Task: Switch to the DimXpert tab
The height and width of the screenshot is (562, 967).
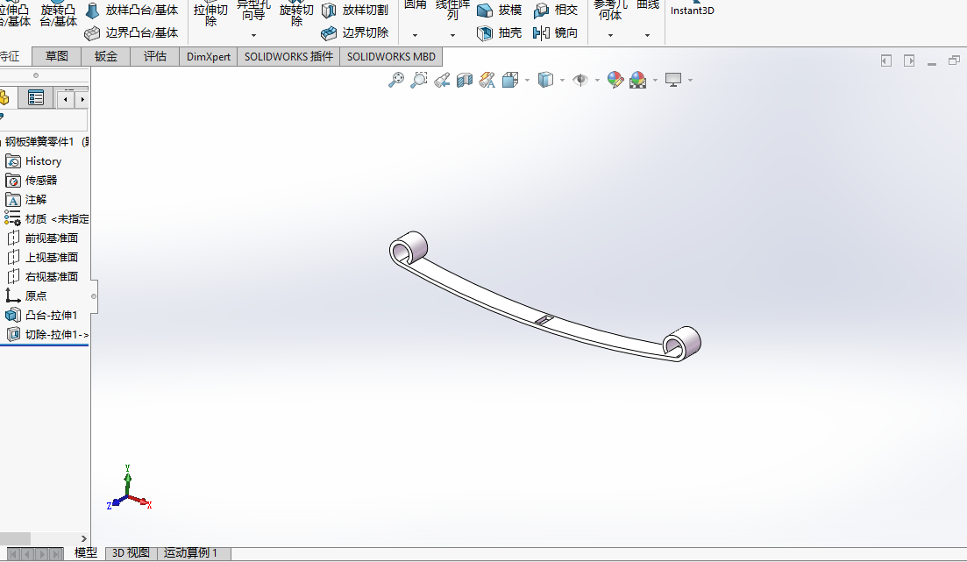Action: click(x=209, y=57)
